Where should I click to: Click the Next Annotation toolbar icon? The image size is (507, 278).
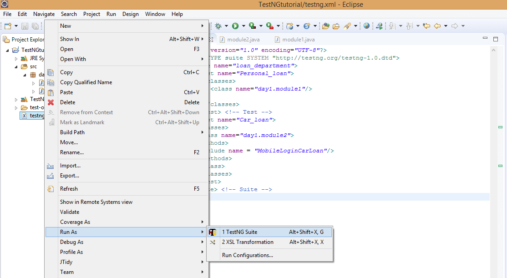pos(392,26)
